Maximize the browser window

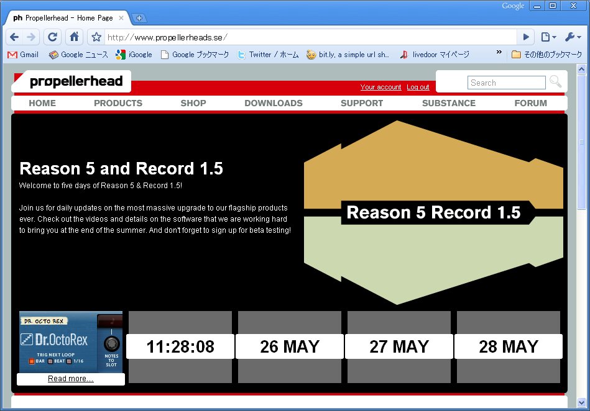(553, 6)
